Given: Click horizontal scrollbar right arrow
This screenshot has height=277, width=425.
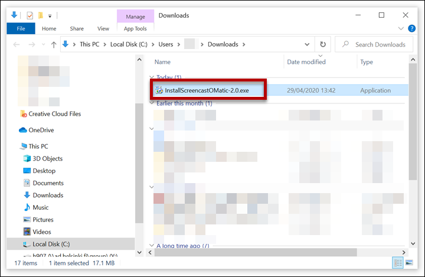Looking at the screenshot, I should coord(404,252).
